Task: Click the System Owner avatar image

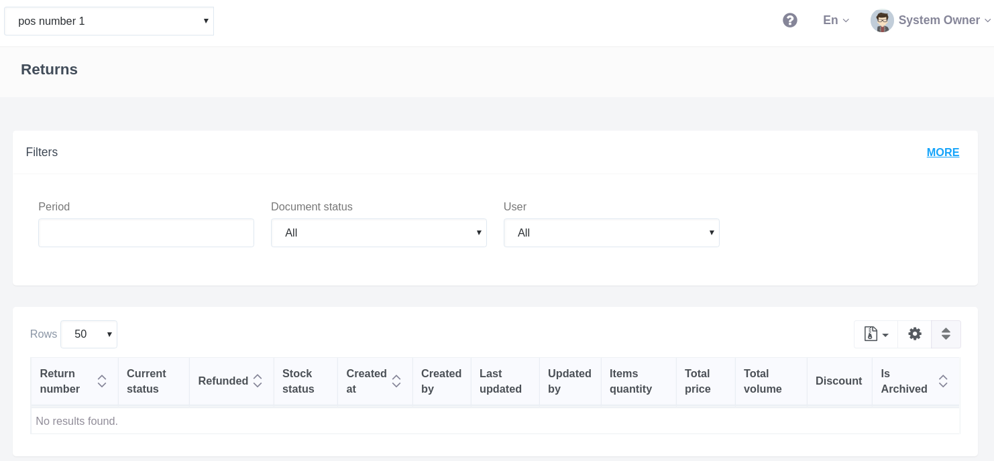Action: coord(882,21)
